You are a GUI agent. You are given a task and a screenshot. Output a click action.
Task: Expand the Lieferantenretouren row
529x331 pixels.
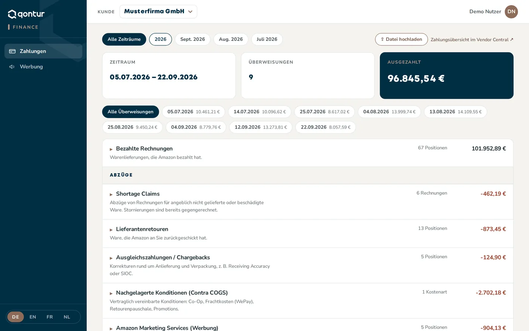tap(308, 233)
